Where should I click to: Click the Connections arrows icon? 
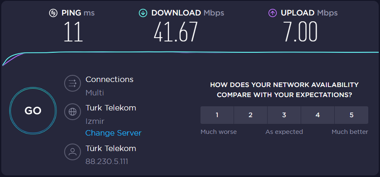73,83
